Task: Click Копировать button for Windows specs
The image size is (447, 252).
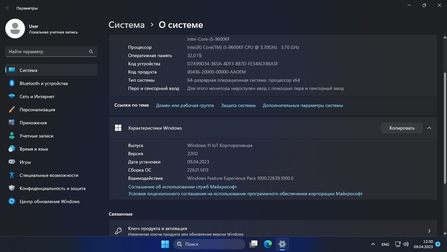Action: tap(402, 128)
